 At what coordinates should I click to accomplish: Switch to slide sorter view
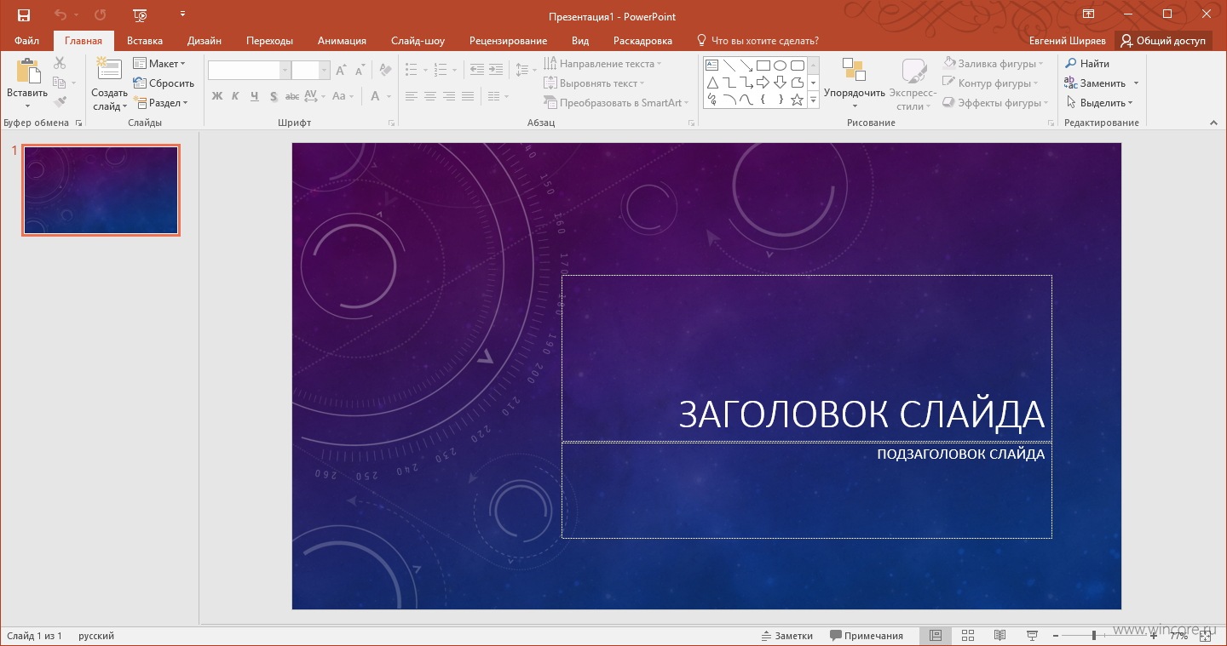click(x=968, y=636)
